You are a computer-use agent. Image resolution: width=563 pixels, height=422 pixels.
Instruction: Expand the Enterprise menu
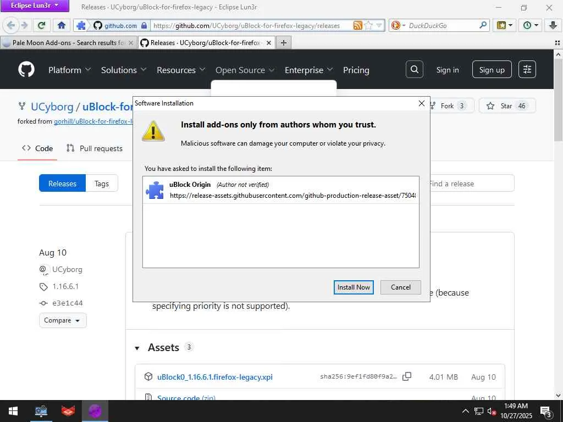[309, 70]
